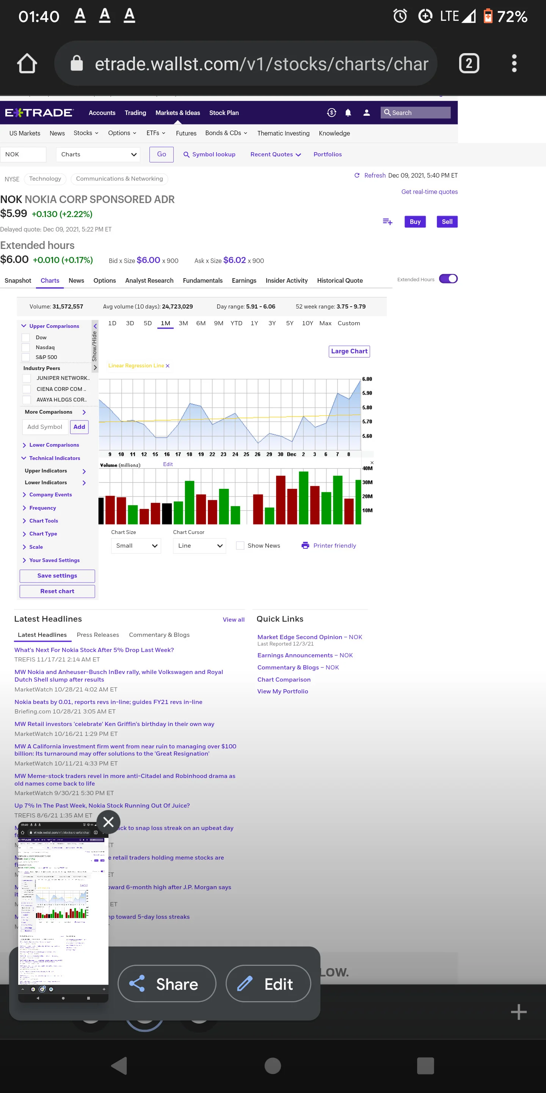
Task: Open the Press Releases headlines tab
Action: (98, 635)
